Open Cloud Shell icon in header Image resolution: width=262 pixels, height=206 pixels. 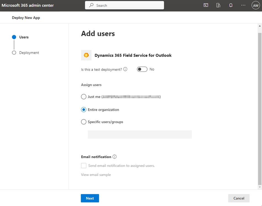click(x=206, y=5)
